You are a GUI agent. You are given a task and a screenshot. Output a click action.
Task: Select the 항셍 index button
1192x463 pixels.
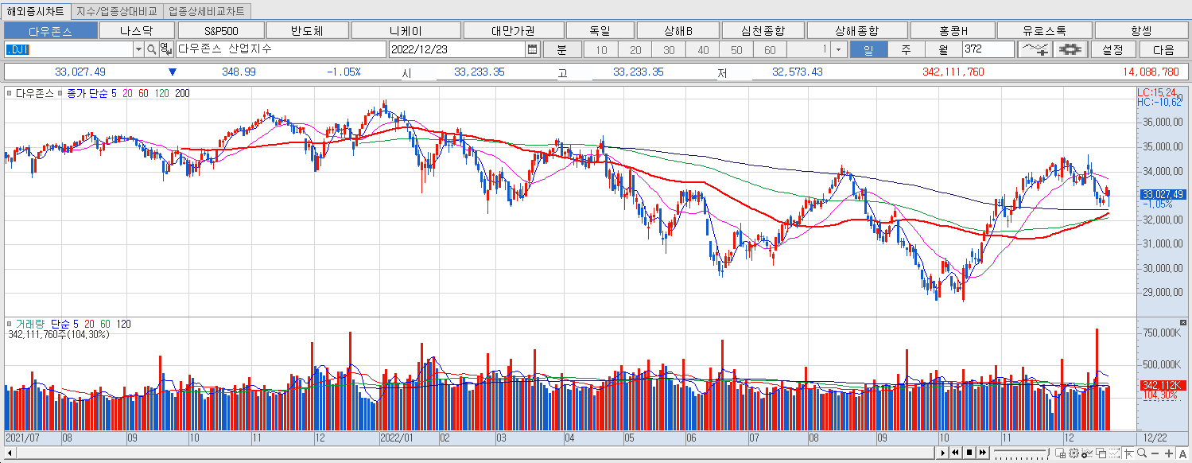coord(1141,30)
